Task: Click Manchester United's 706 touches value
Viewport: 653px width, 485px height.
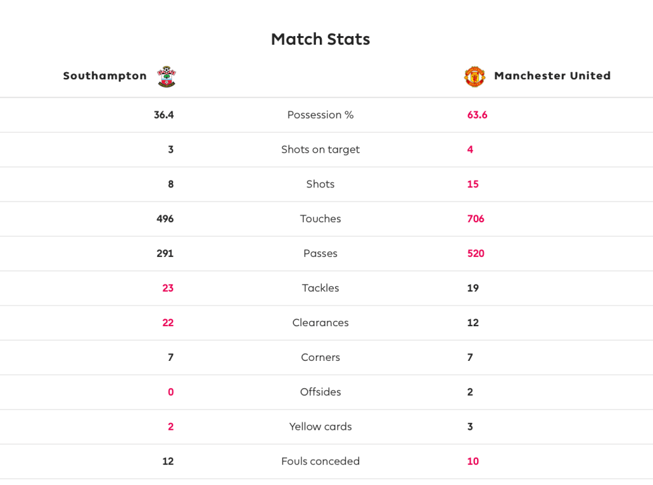Action: coord(476,219)
